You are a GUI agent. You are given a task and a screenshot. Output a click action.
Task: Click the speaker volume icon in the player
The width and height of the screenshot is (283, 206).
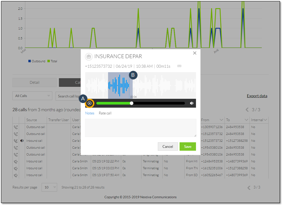pyautogui.click(x=192, y=103)
